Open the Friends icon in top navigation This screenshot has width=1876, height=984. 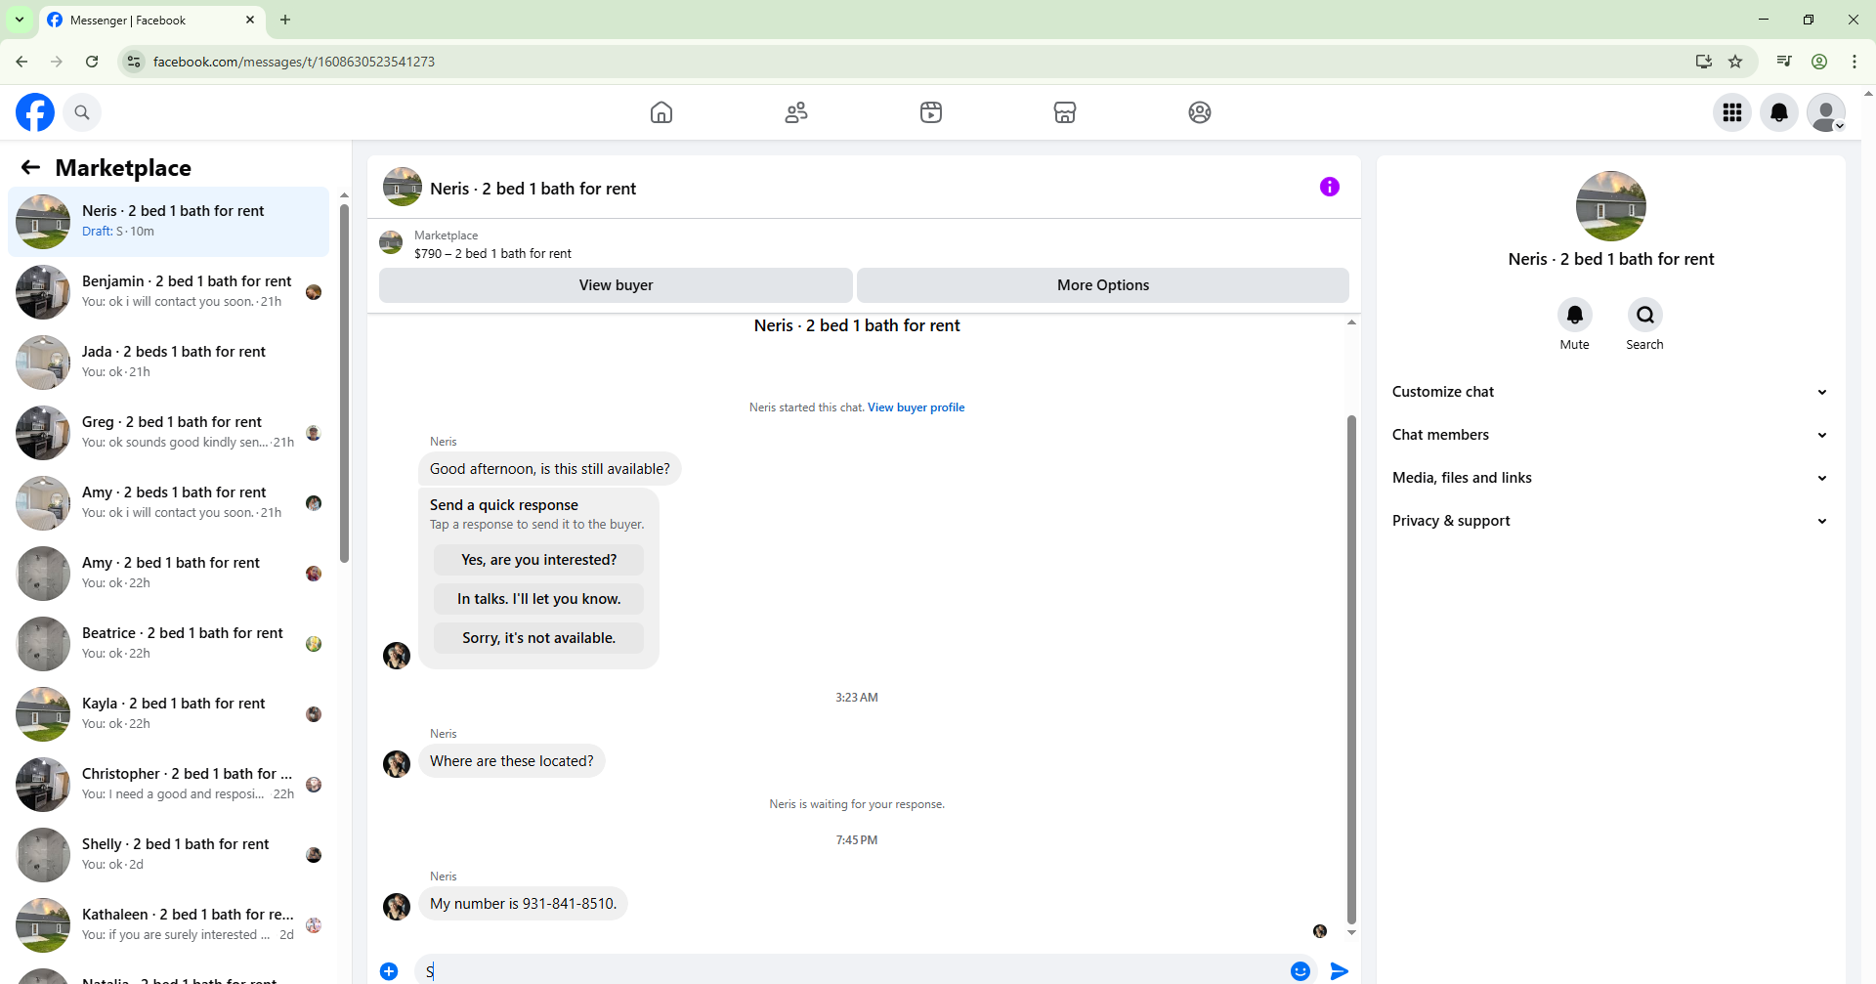pos(796,112)
